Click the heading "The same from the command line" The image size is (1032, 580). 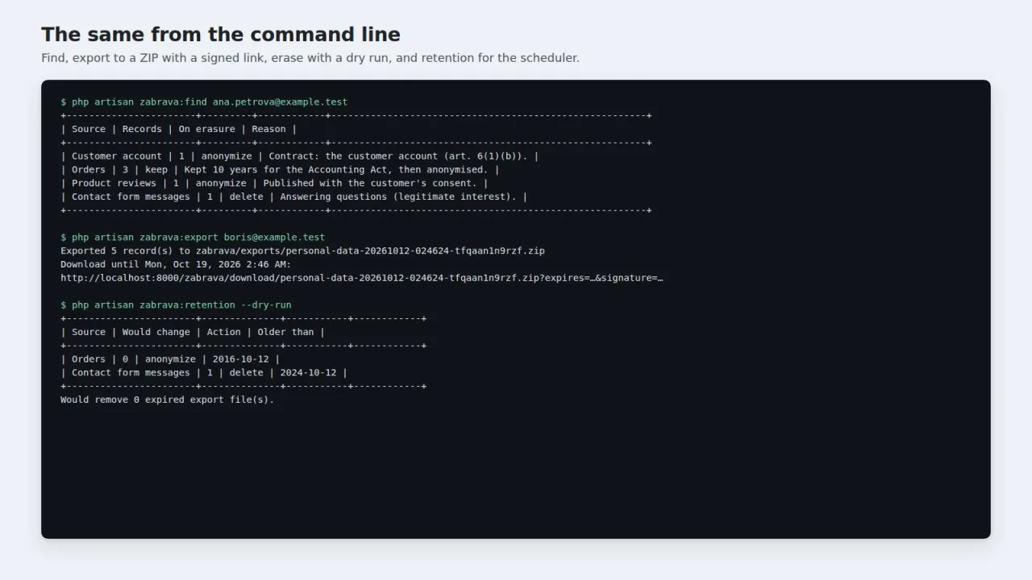(x=221, y=35)
